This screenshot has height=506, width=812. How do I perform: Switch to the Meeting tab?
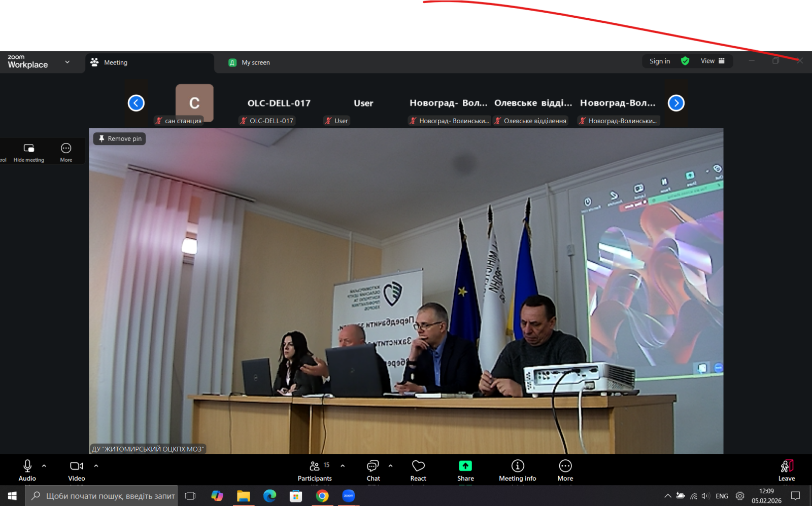(116, 62)
